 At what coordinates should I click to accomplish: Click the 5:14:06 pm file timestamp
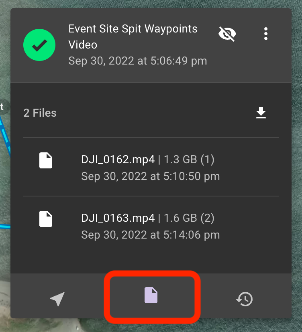pos(151,235)
